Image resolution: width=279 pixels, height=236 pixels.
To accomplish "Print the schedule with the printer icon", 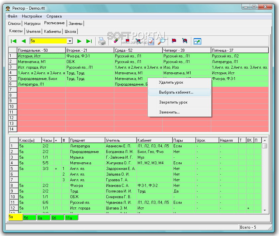I will 102,41.
